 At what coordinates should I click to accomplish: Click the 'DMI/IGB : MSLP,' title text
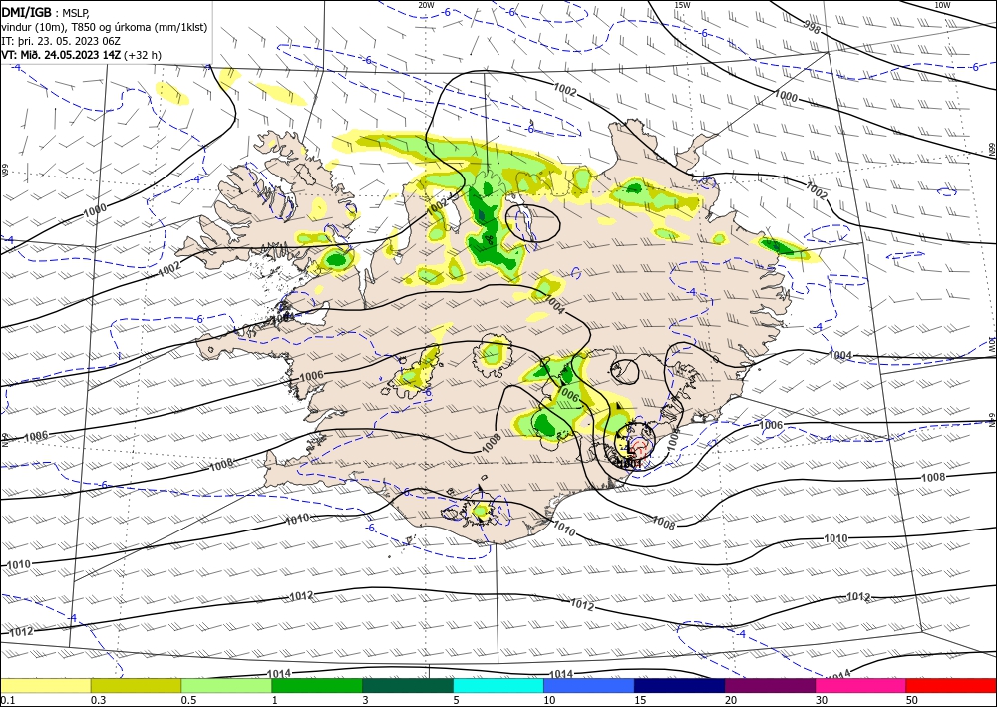46,11
